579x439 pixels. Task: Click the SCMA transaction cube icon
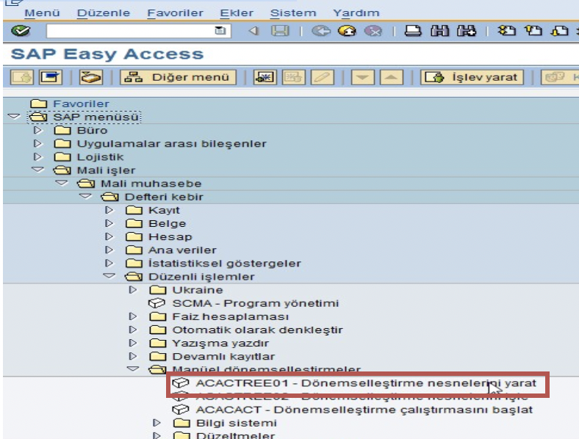157,303
